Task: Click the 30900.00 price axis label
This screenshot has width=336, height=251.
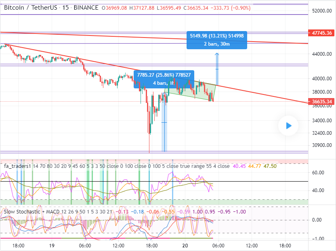Action: pyautogui.click(x=322, y=145)
